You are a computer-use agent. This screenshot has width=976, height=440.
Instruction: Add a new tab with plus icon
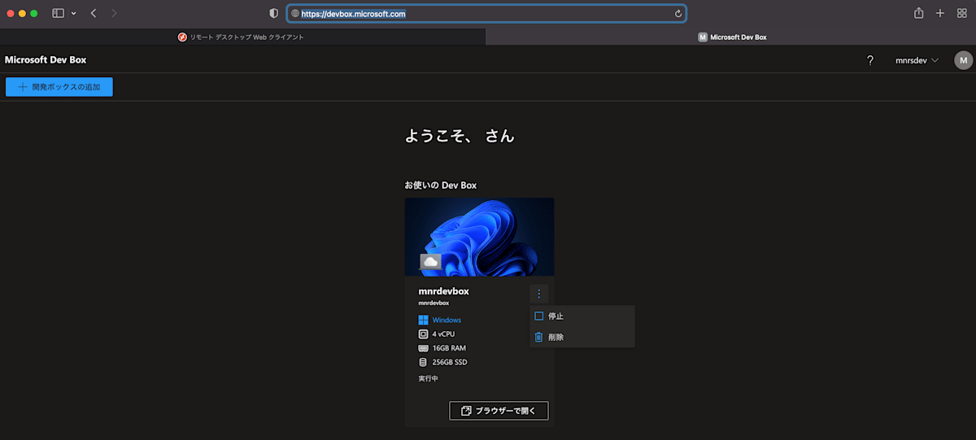click(940, 13)
